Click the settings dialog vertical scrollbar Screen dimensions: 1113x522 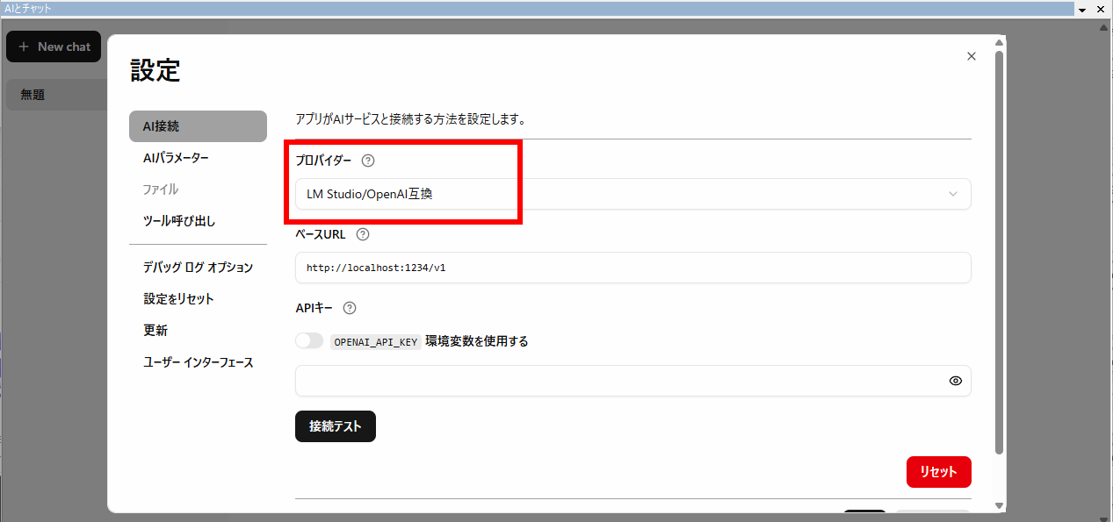pos(999,253)
